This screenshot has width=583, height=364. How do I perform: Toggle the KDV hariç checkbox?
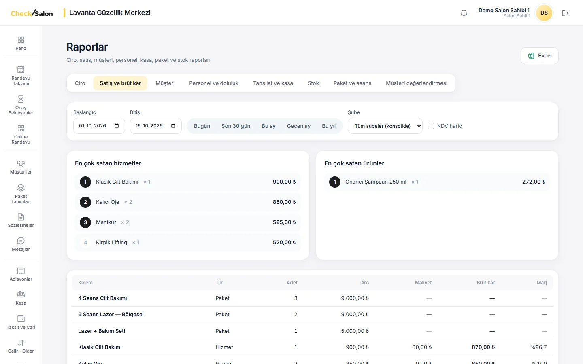[431, 126]
